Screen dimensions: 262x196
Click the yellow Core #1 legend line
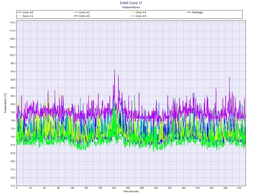pos(20,16)
